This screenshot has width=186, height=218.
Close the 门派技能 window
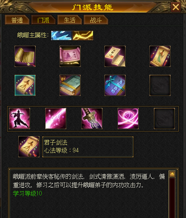click(x=176, y=7)
